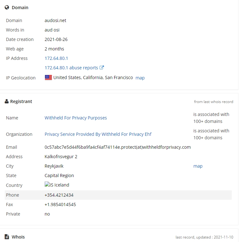Click the registrant email address text
Image resolution: width=239 pixels, height=242 pixels.
point(118,147)
